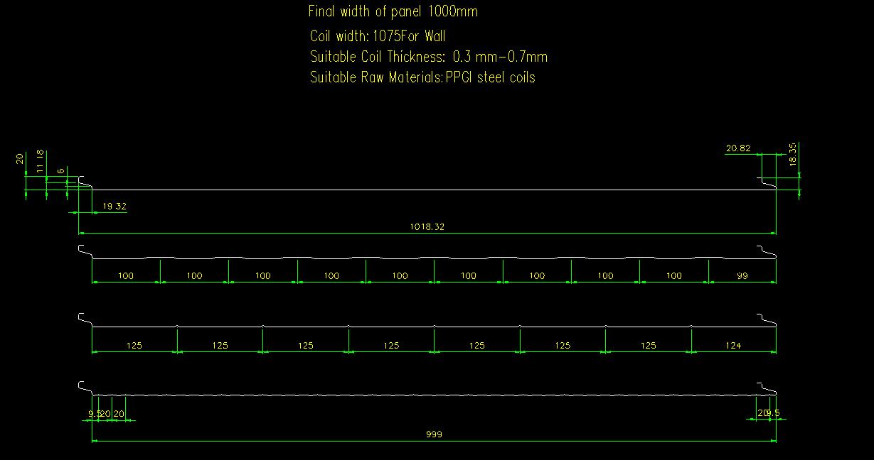Viewport: 874px width, 460px height.
Task: Select the long white line of top profile
Action: (x=427, y=190)
